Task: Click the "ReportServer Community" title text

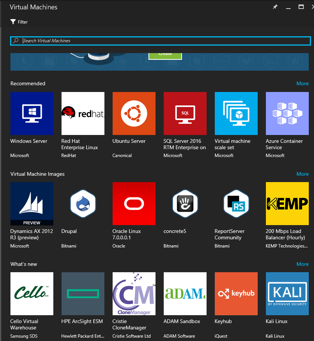Action: (230, 234)
